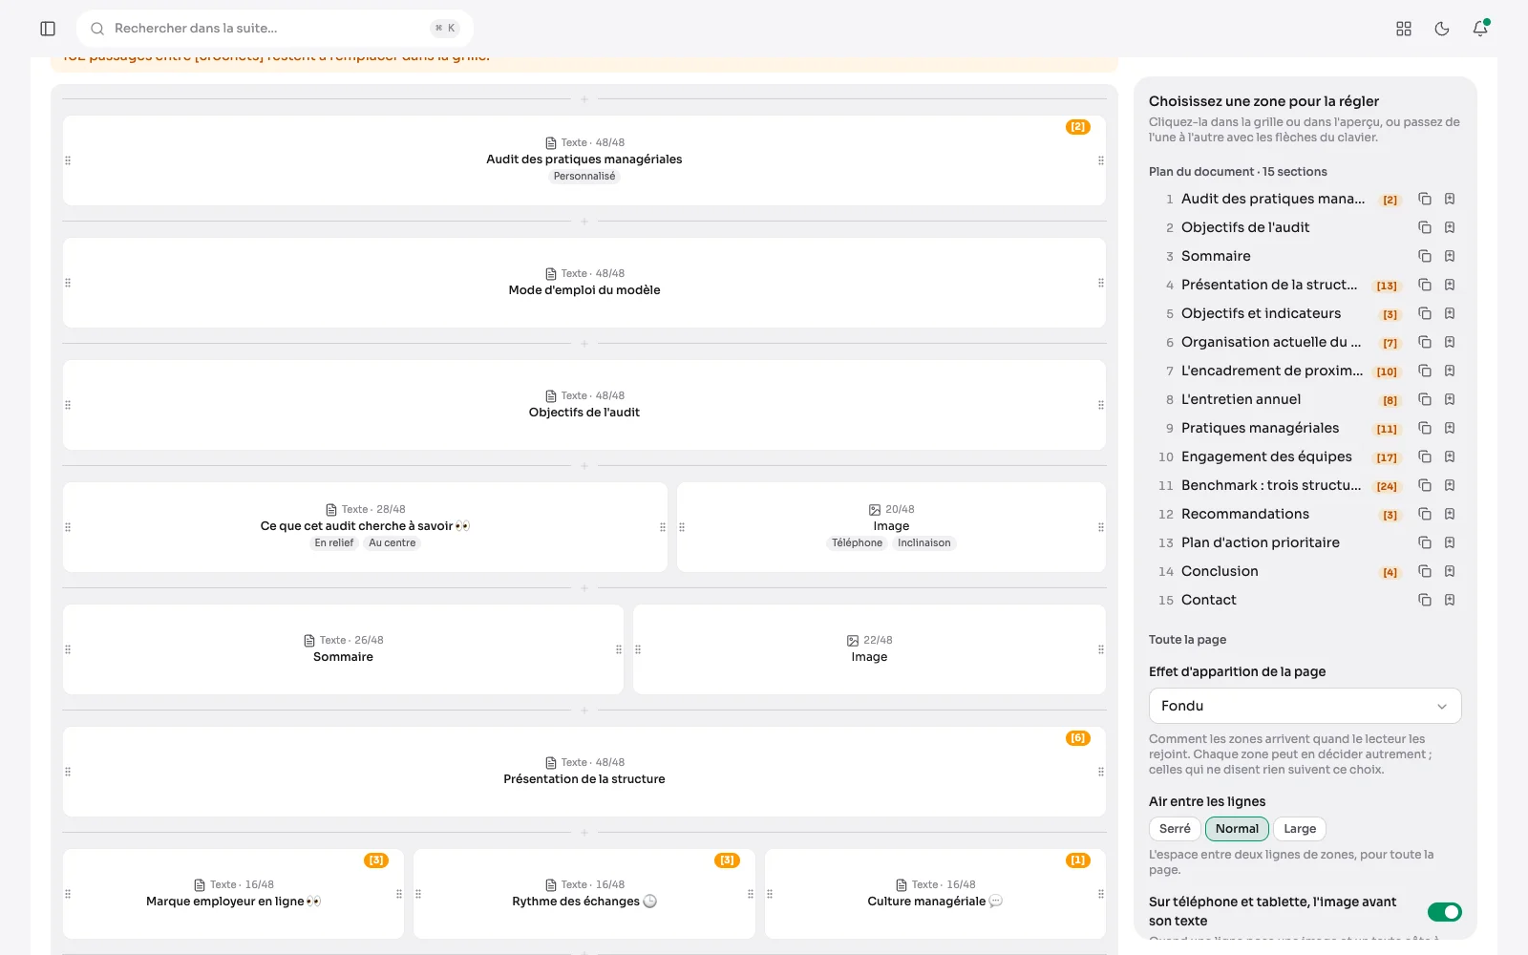Click the [6] badge on Présentation de la structure
This screenshot has width=1528, height=955.
(x=1078, y=738)
